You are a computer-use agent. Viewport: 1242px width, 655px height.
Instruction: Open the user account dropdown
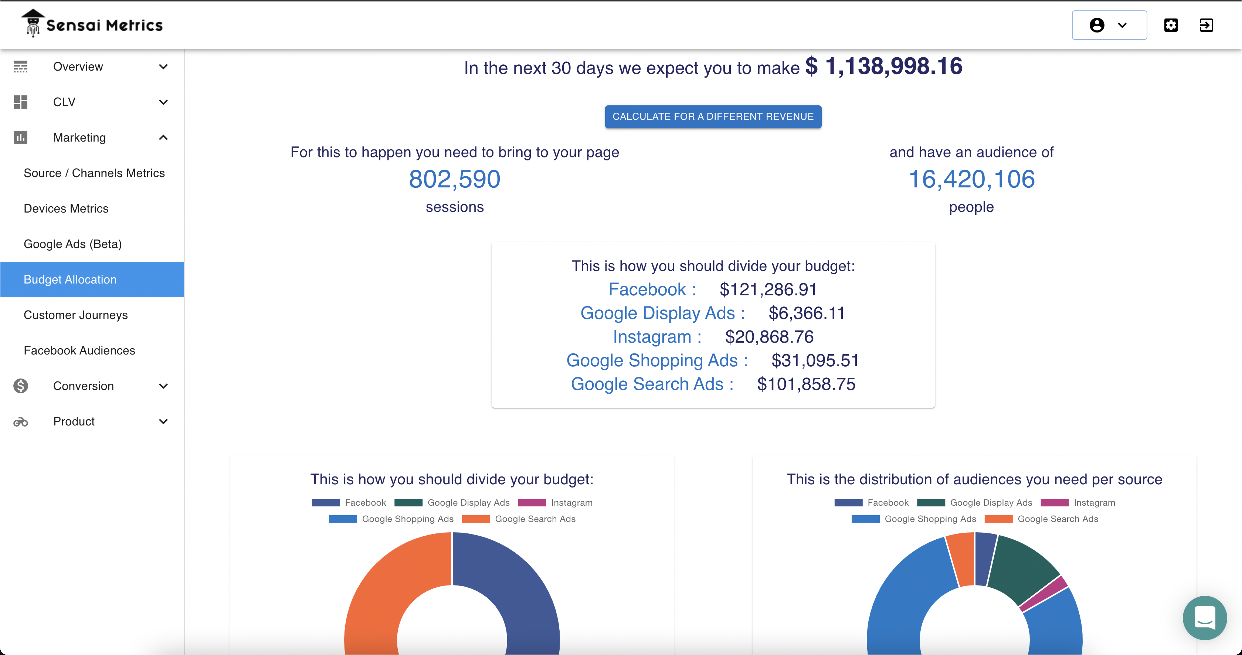pos(1109,25)
